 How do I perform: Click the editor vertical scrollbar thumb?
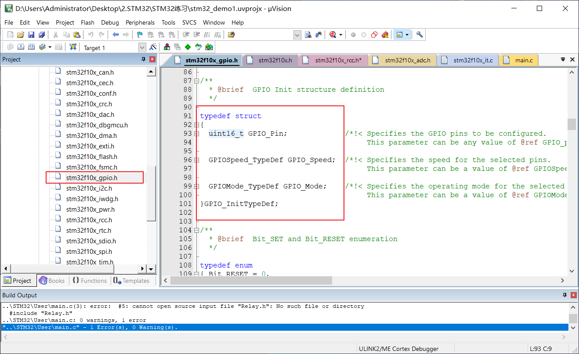[572, 124]
